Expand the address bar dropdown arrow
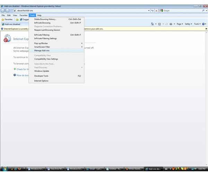 tap(149, 11)
